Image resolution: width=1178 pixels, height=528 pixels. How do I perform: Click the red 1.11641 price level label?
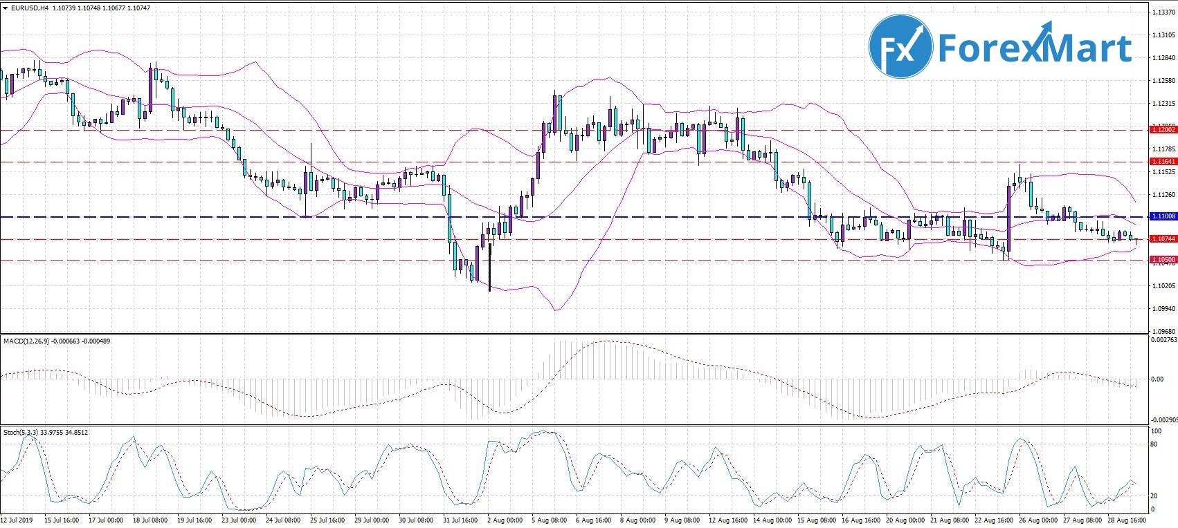[1163, 162]
